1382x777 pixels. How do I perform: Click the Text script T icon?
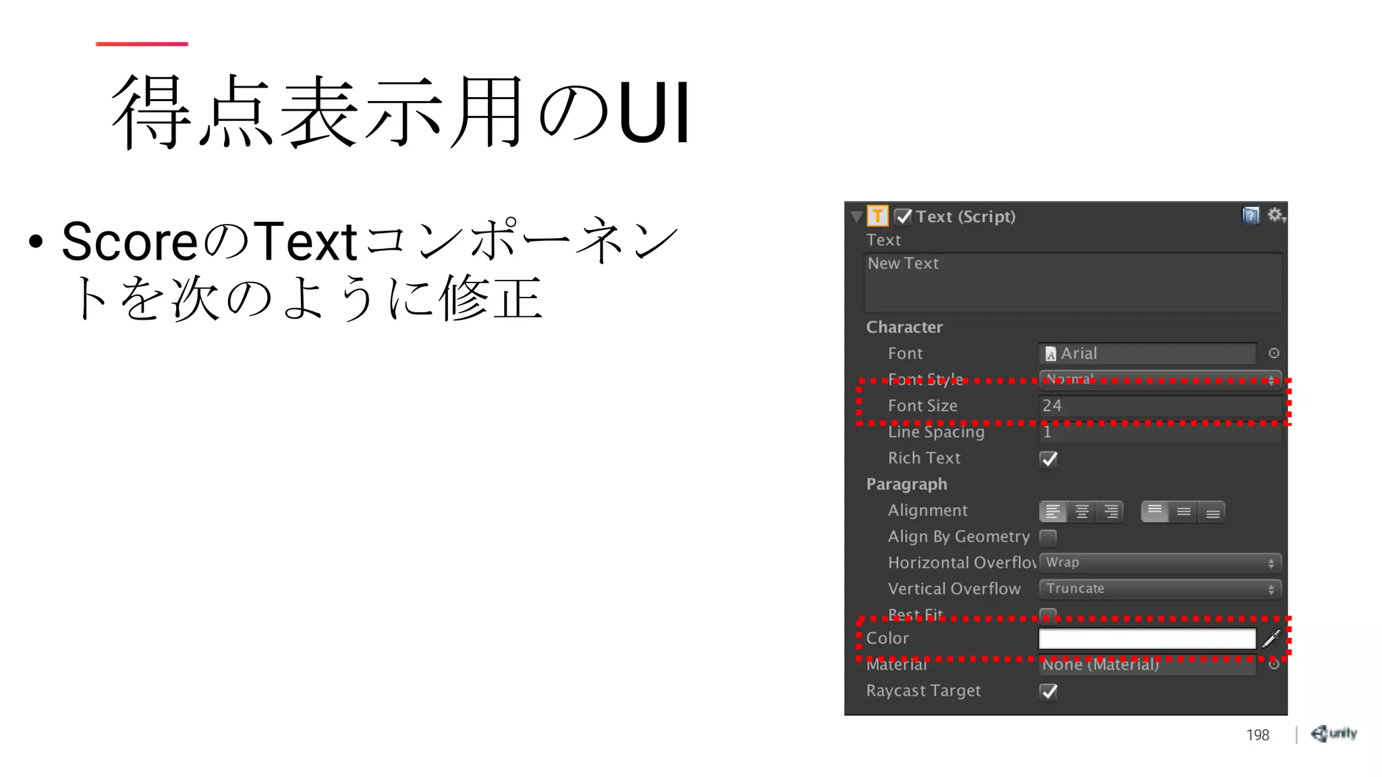(877, 217)
